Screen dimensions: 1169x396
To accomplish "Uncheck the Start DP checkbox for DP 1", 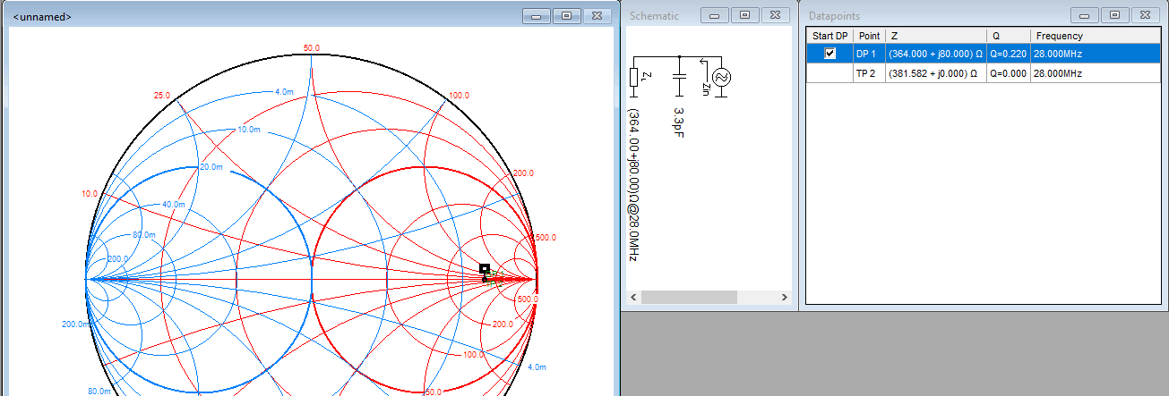I will tap(830, 54).
